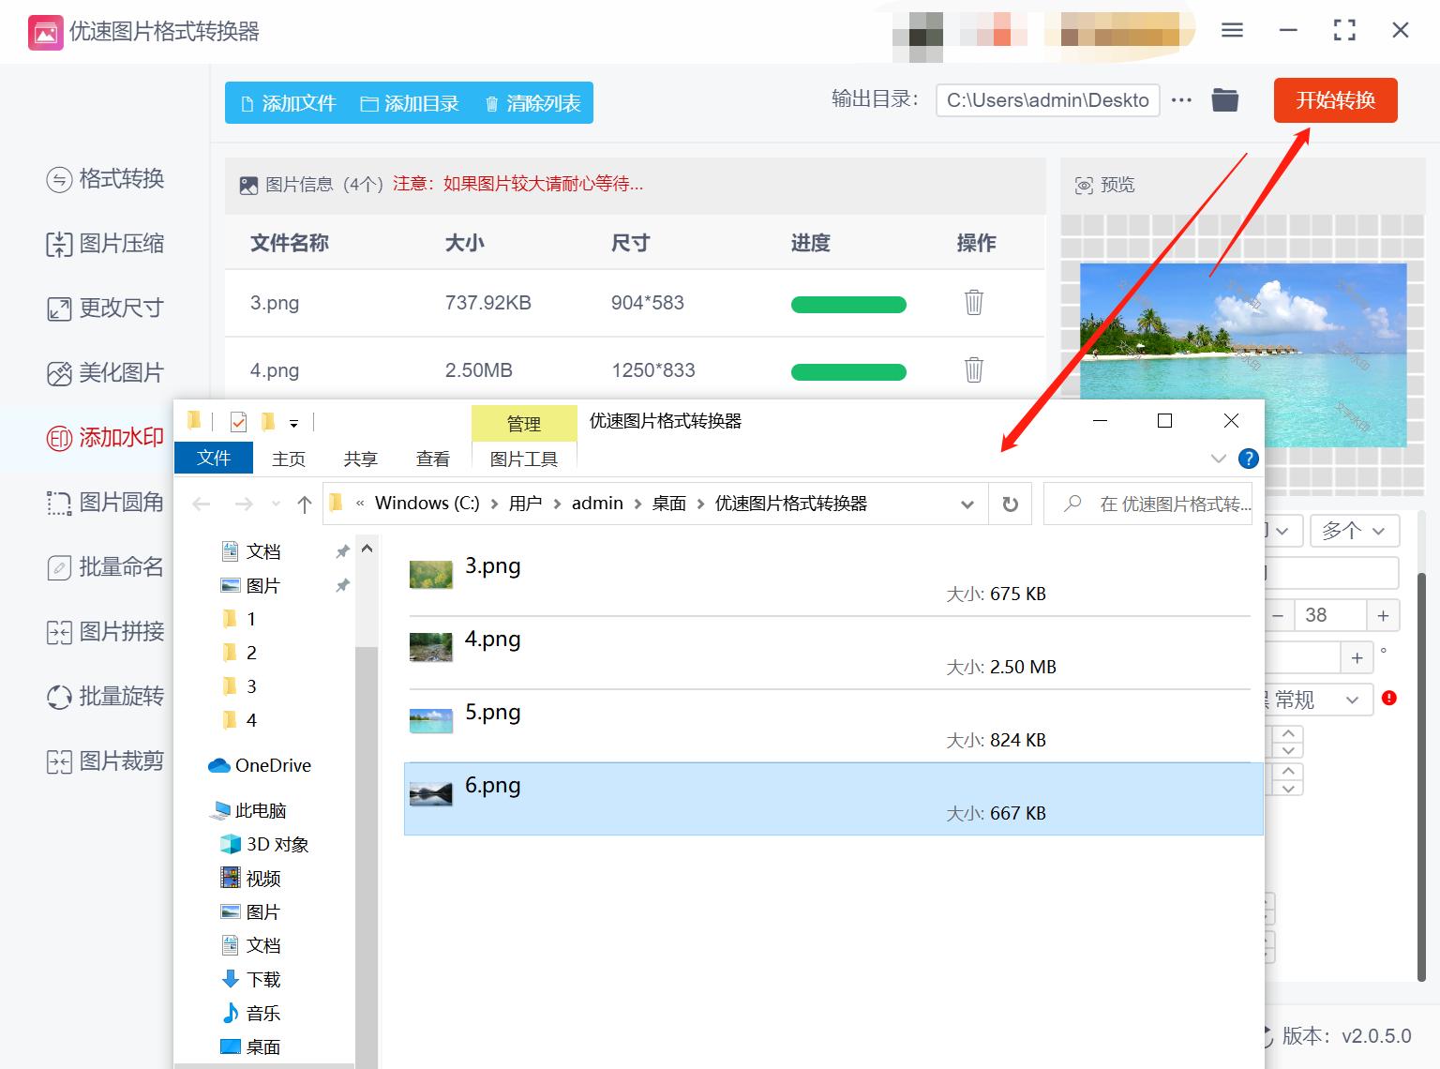Open the 美化图片 sidebar tool
The width and height of the screenshot is (1440, 1069).
[x=105, y=372]
